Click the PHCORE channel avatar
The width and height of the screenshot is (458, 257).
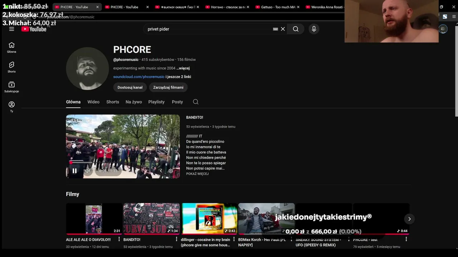(x=87, y=69)
